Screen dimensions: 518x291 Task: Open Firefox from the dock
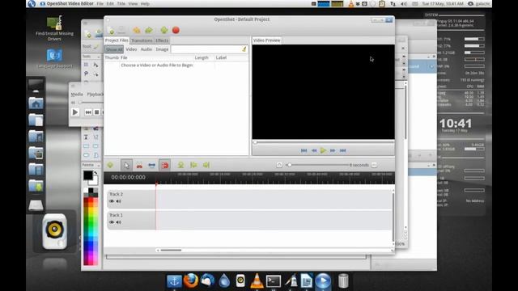point(191,281)
